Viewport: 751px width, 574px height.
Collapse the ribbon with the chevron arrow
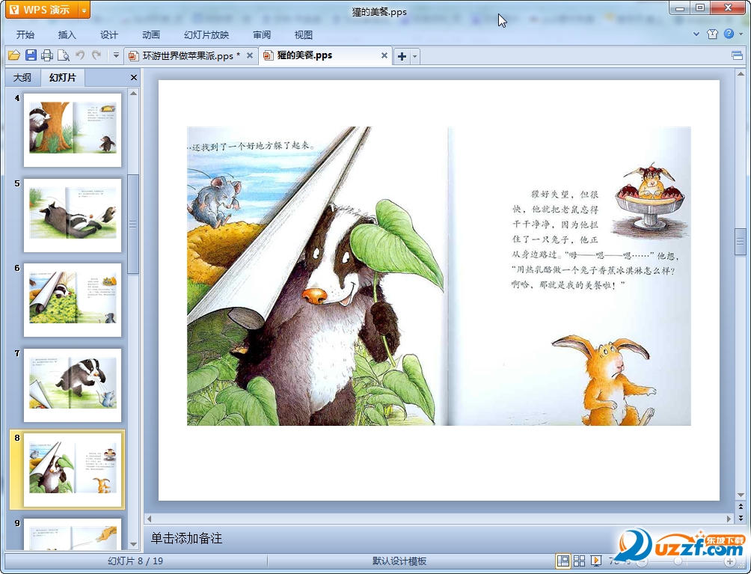tap(696, 34)
